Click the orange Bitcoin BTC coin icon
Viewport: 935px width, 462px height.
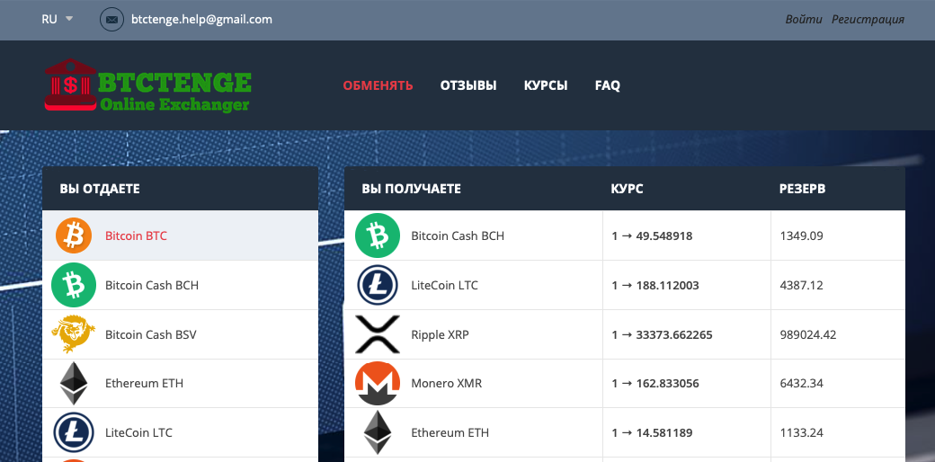(74, 235)
